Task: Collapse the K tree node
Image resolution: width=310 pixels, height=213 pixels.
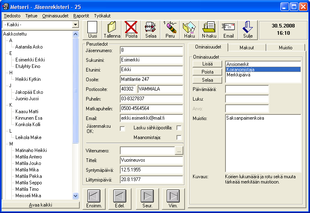Action: click(11, 105)
